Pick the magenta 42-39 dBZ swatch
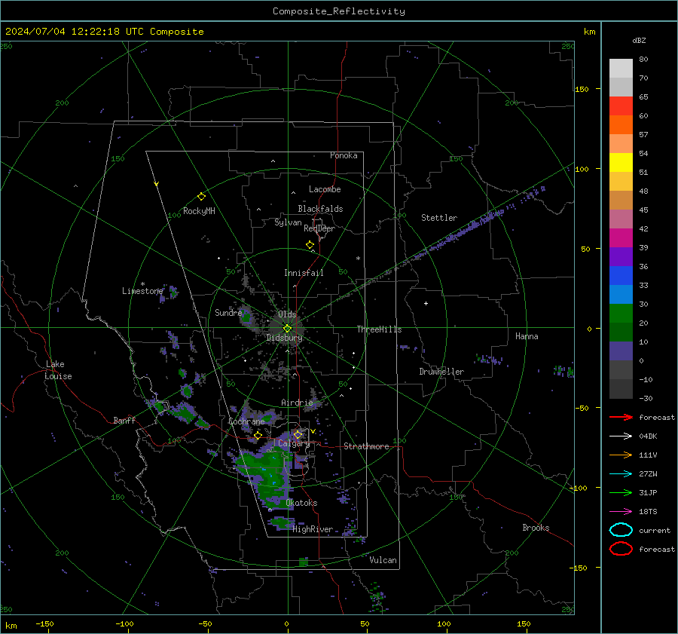 coord(621,238)
